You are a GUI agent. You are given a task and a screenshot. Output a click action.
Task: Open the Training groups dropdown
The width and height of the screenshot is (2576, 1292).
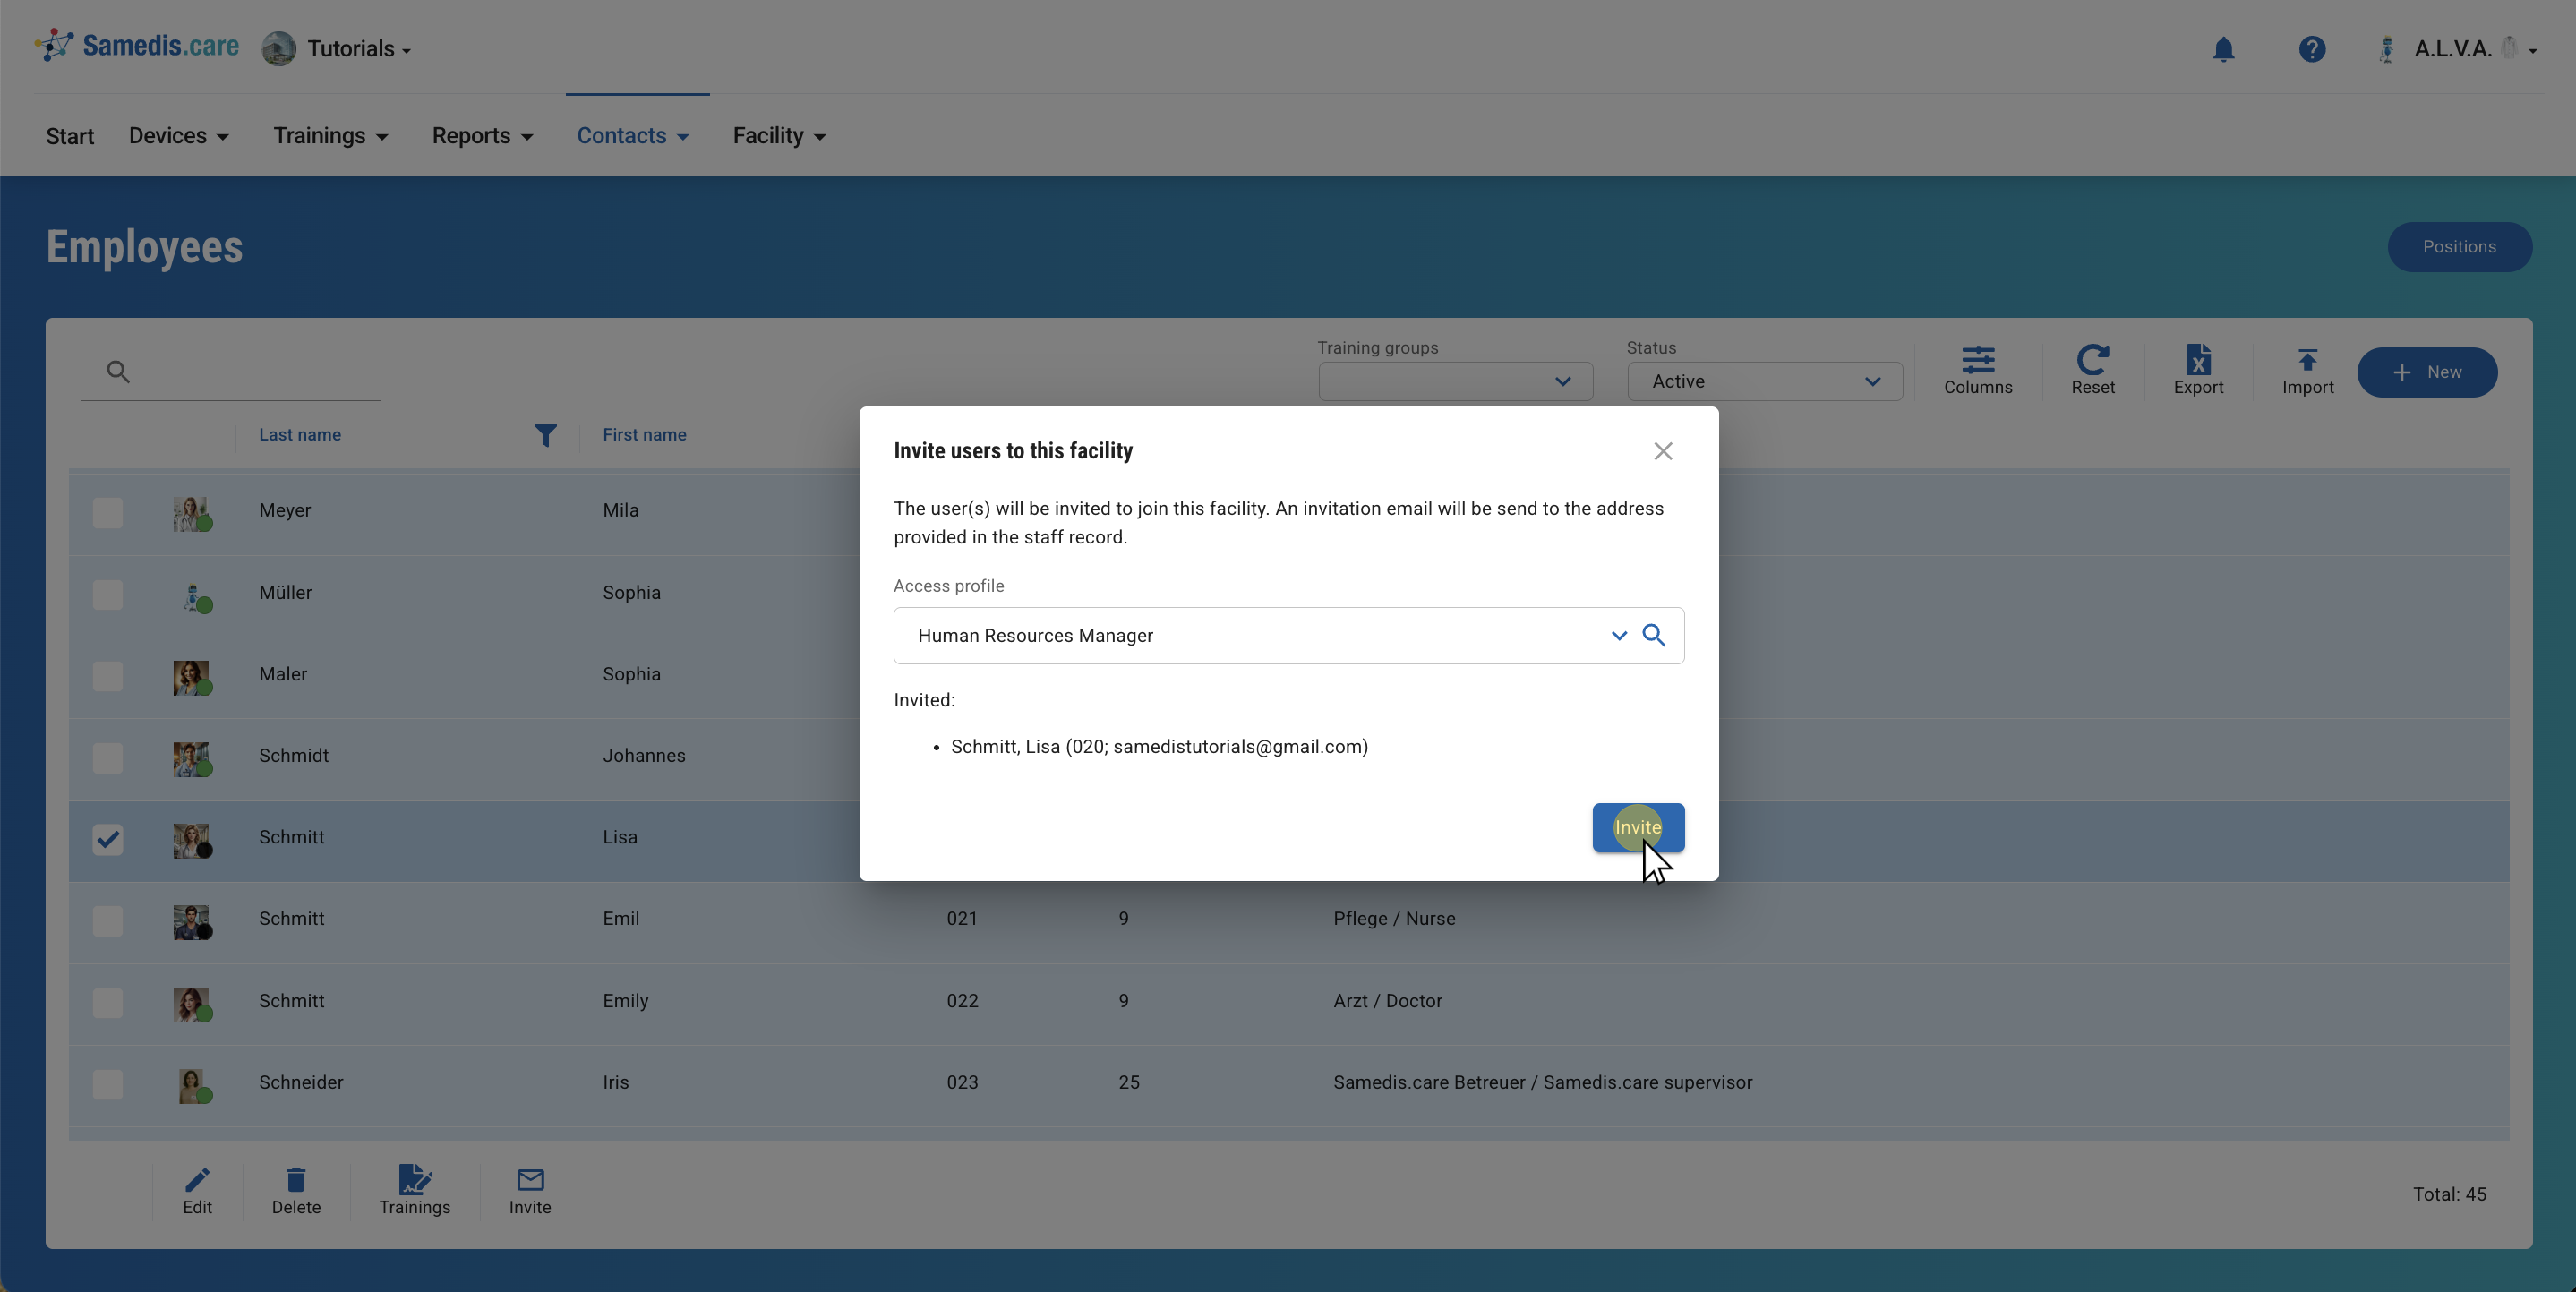pos(1455,381)
